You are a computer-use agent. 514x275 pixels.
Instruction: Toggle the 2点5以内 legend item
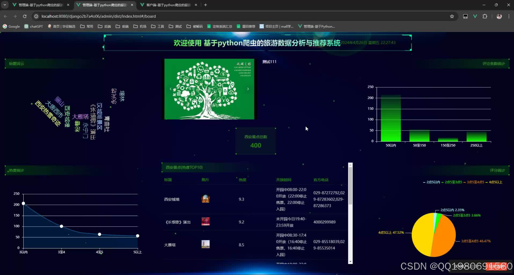[x=432, y=182]
